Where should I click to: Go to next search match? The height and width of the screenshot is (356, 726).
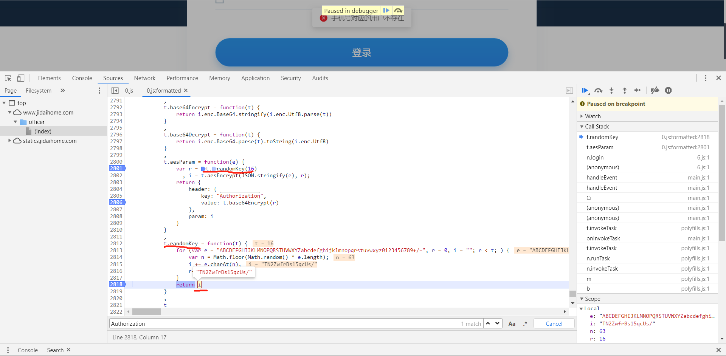(497, 323)
